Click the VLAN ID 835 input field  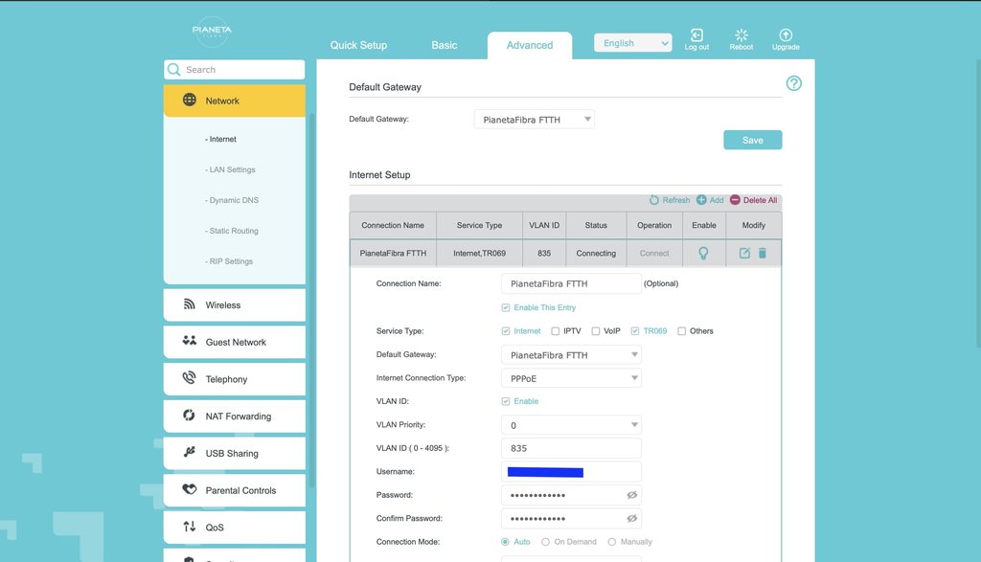[571, 448]
